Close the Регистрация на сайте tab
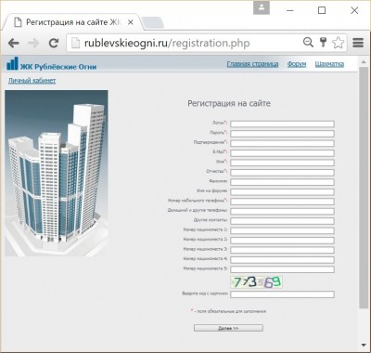The image size is (371, 353). point(131,22)
